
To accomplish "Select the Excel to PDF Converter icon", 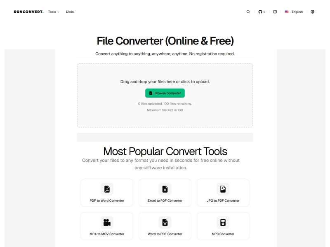I will point(165,189).
